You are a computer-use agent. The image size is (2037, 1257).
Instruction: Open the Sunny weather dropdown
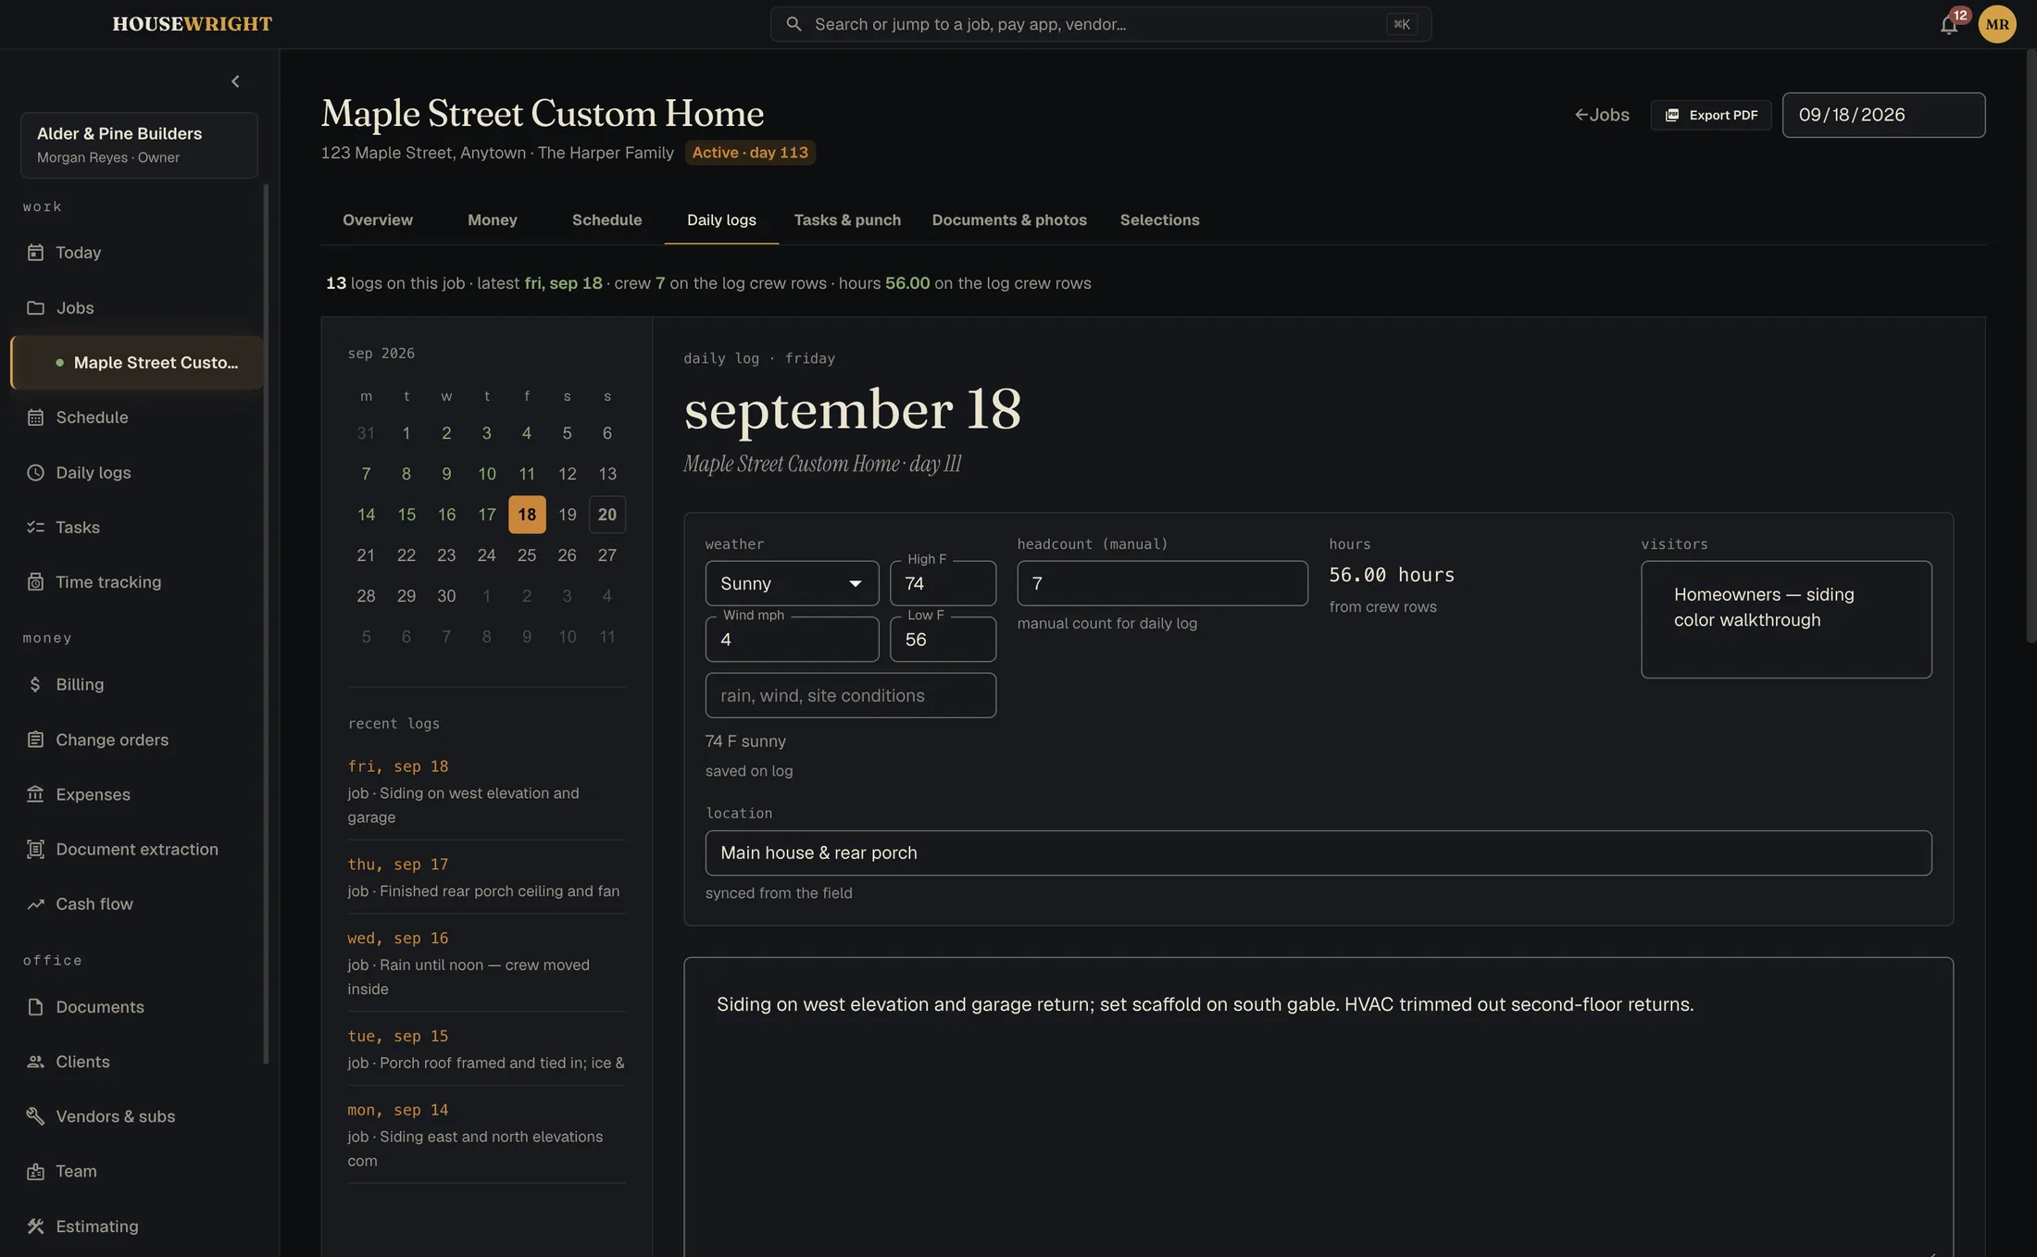[792, 583]
